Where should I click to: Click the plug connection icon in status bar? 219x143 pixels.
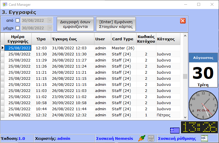(x=141, y=138)
